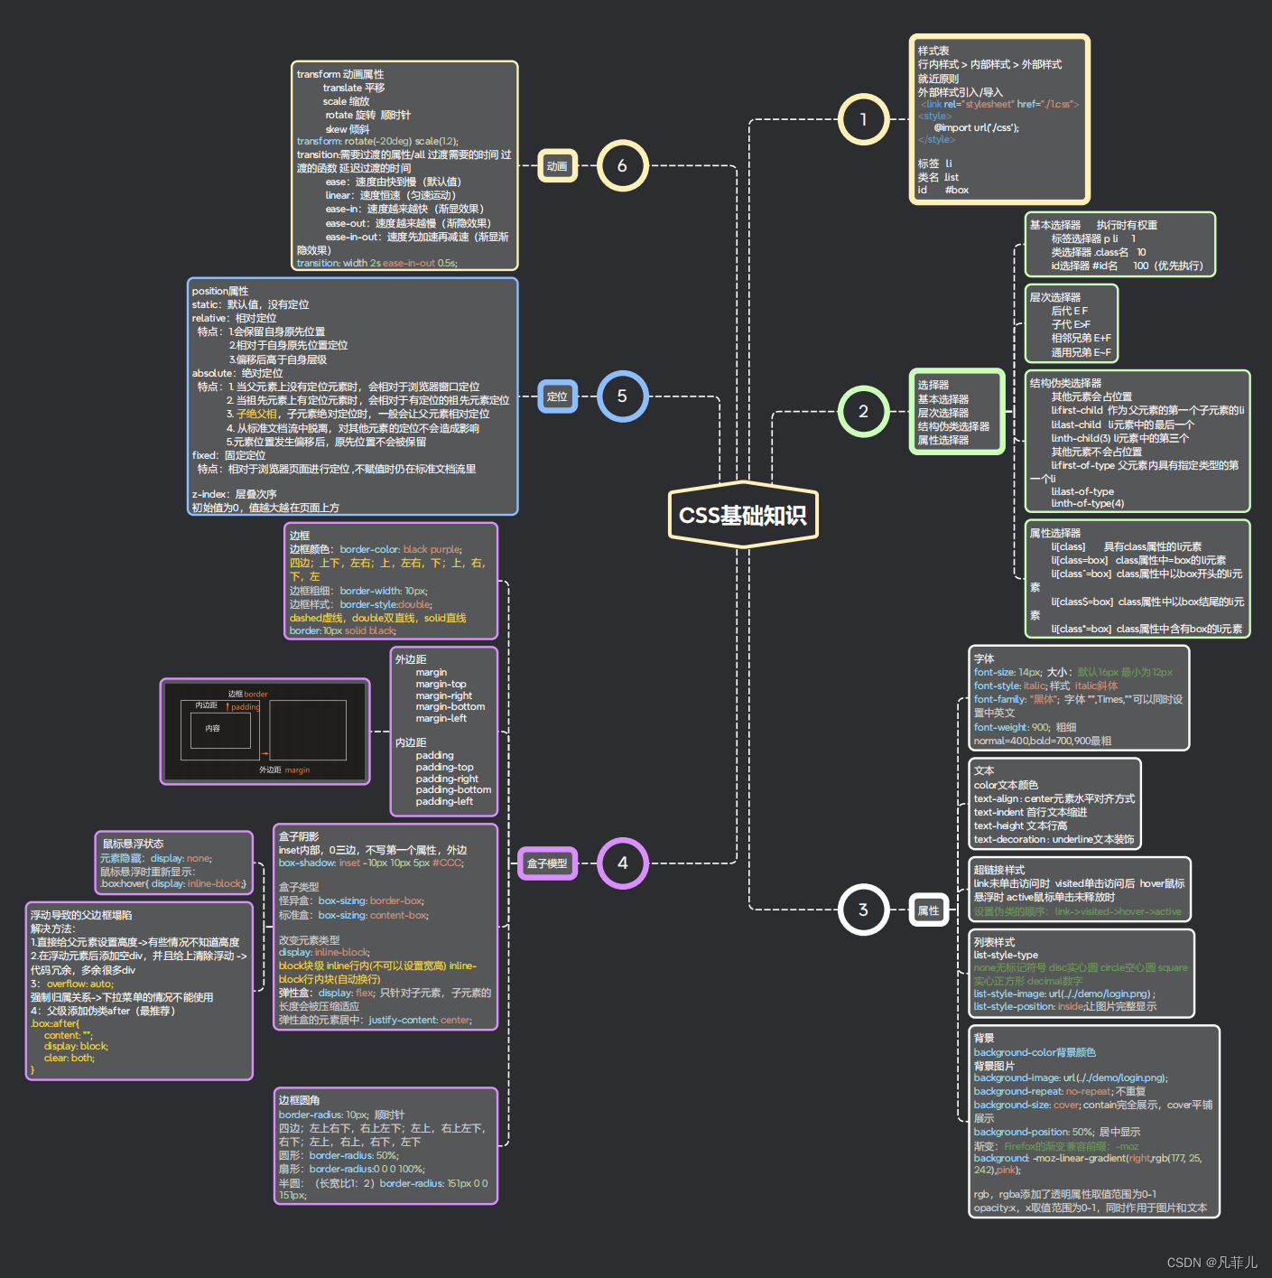Select the central CSS基础知识 node
1272x1278 pixels.
click(x=743, y=515)
